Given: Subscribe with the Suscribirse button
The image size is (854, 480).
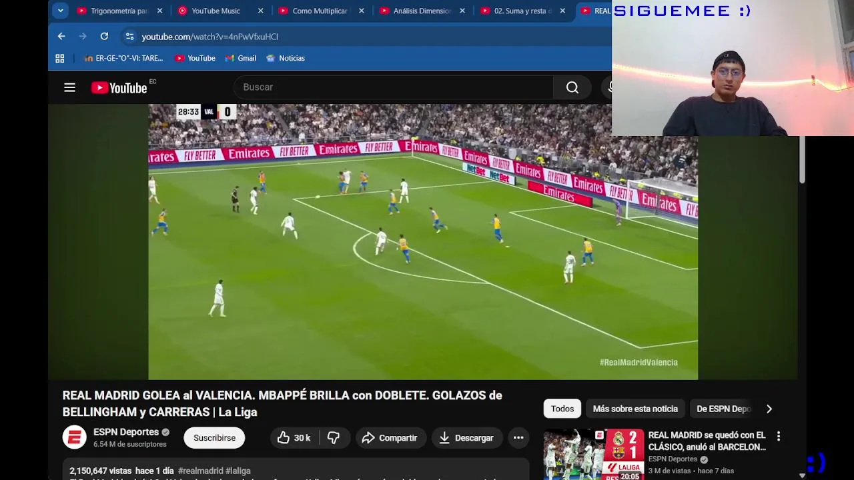Looking at the screenshot, I should coord(214,438).
